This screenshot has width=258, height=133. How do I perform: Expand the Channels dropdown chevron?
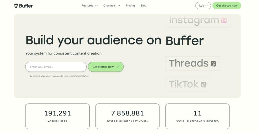[119, 6]
